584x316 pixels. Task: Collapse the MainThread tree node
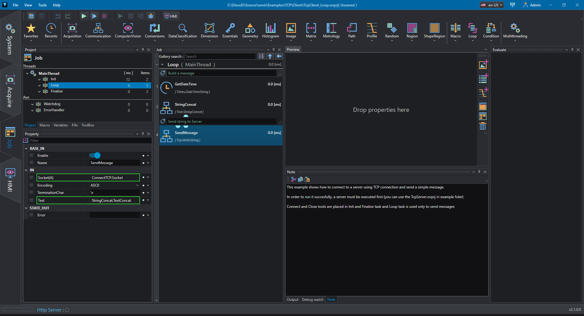coord(27,73)
